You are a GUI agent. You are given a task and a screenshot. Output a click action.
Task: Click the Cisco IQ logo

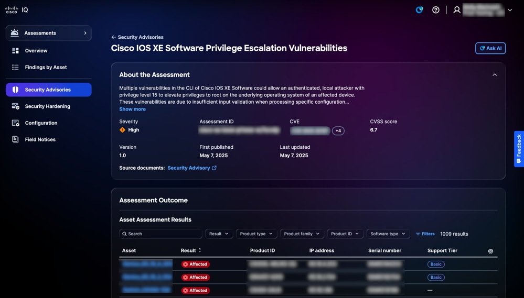pos(16,10)
